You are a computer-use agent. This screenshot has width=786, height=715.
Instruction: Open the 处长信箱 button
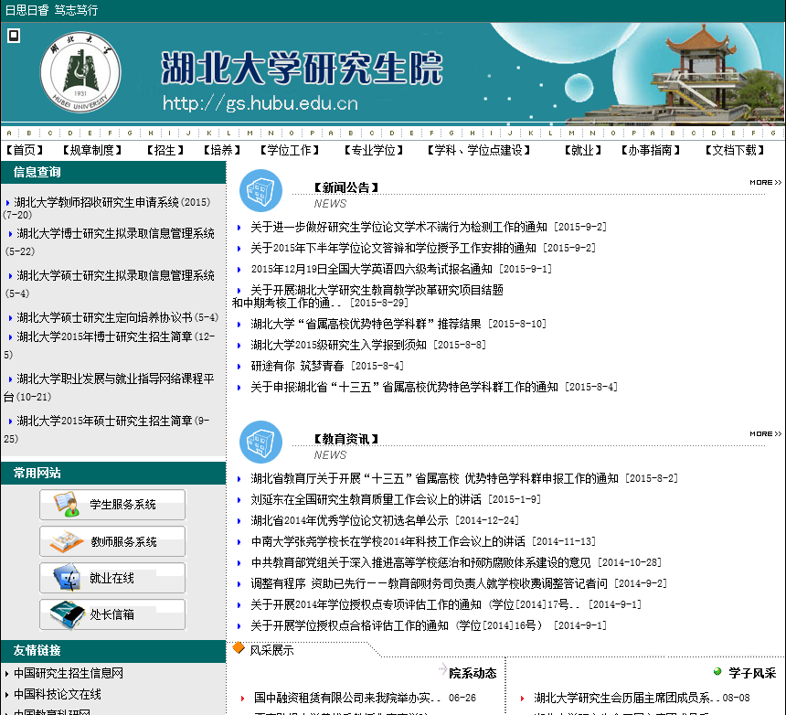[112, 614]
